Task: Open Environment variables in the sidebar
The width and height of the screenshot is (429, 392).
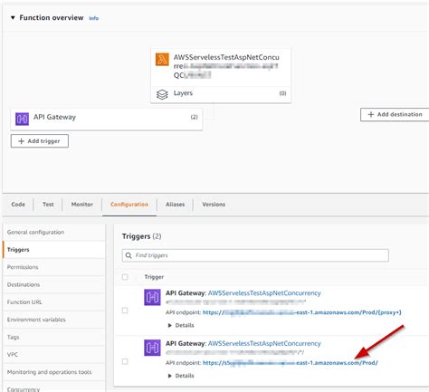Action: [x=36, y=320]
